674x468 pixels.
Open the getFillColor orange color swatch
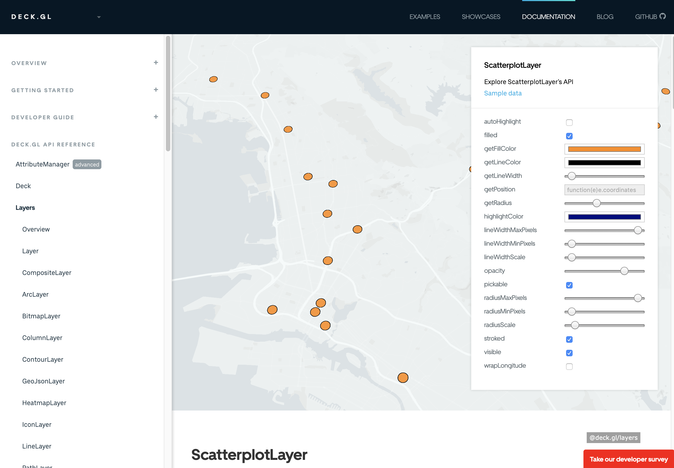(x=604, y=149)
